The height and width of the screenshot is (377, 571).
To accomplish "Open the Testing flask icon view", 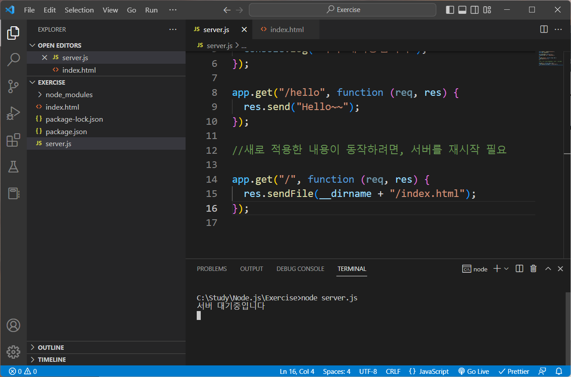I will pyautogui.click(x=13, y=167).
